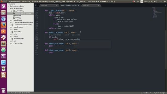Open screen recorder indicator in top panel
This screenshot has width=167, height=94.
click(x=134, y=2)
